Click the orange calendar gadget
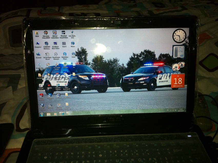Viewport: 218px width, 163px height. 178,81
